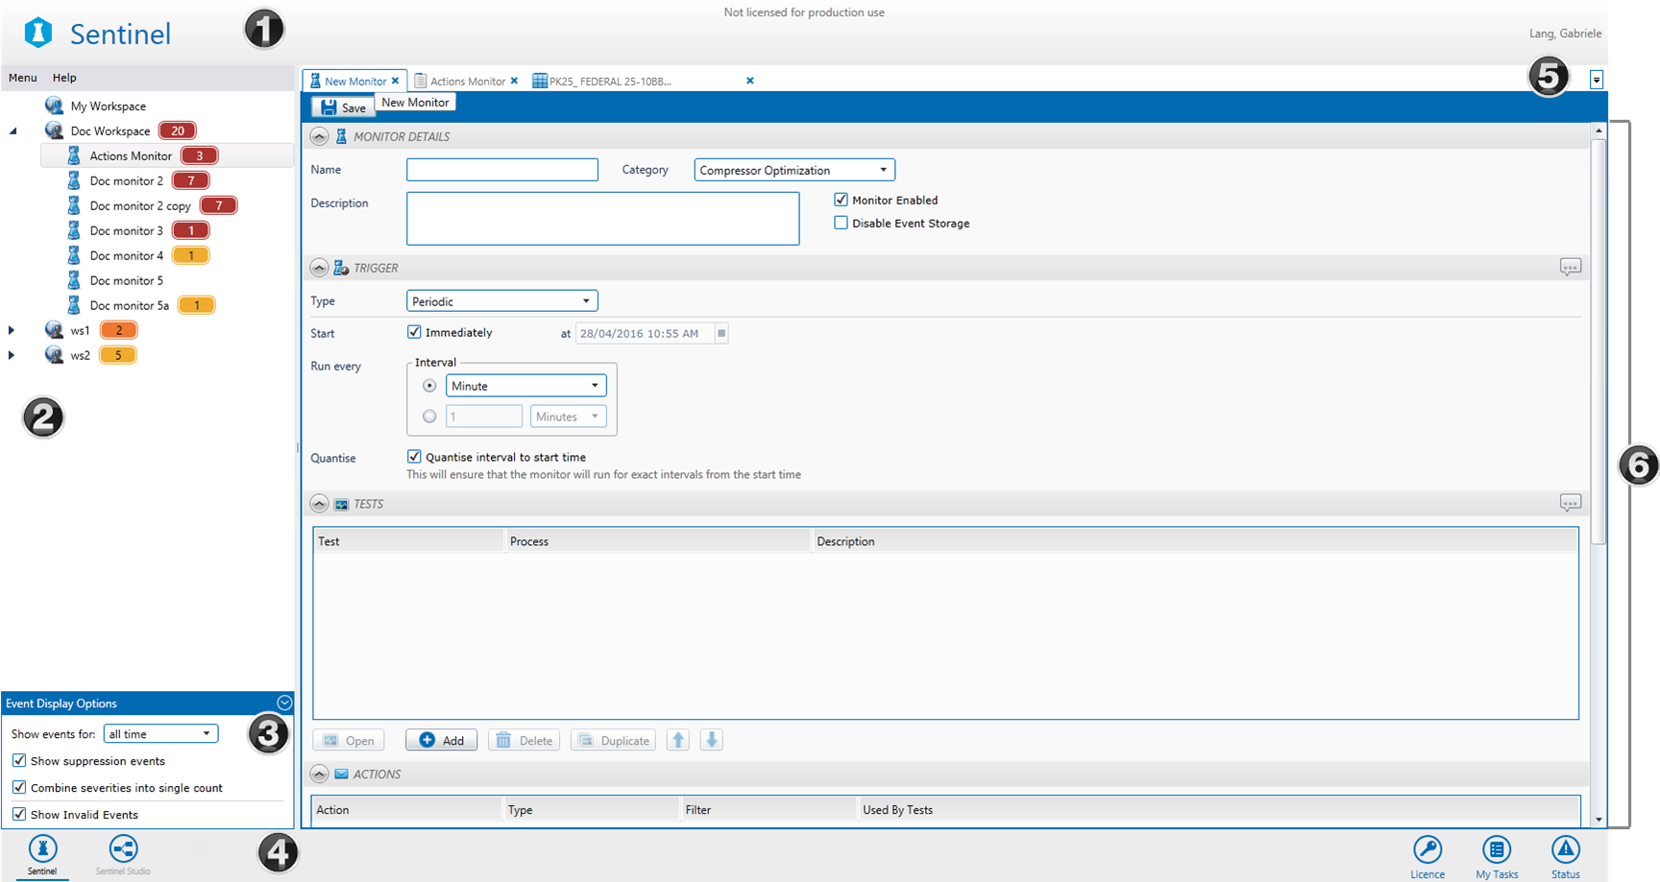Open the Licence key icon

1427,850
